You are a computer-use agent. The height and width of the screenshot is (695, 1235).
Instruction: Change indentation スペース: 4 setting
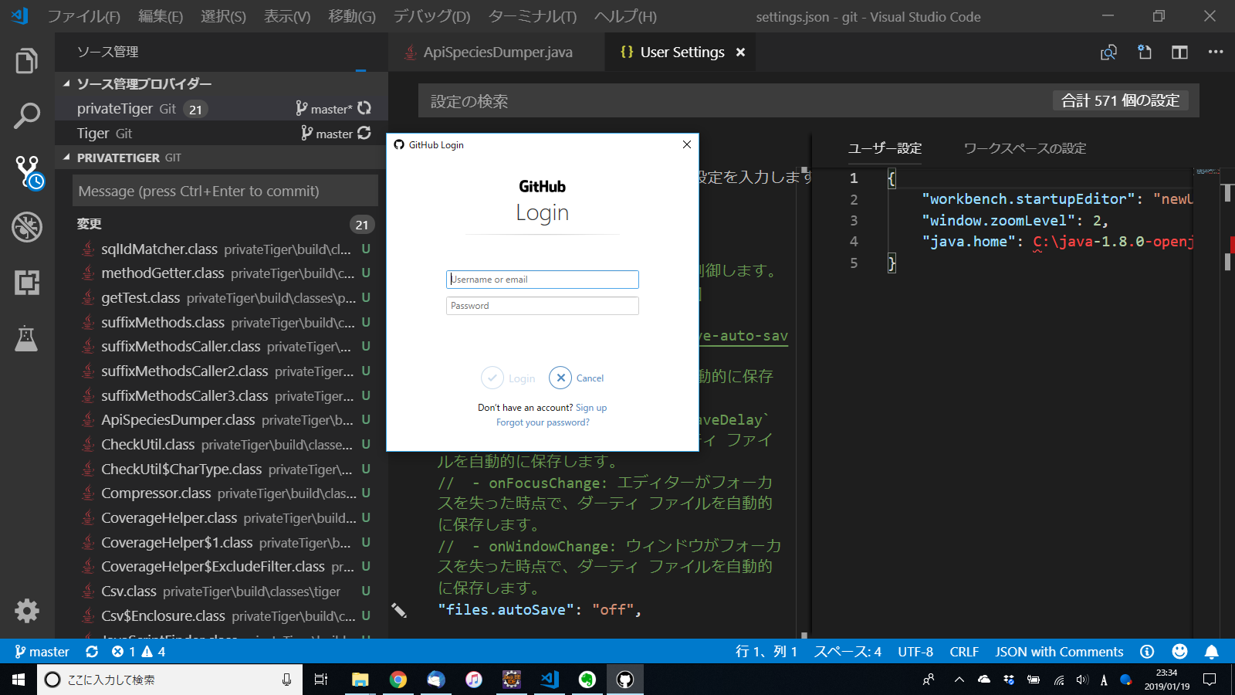pyautogui.click(x=848, y=652)
